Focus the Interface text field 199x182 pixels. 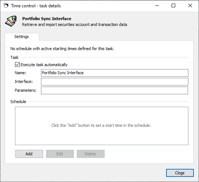(114, 81)
